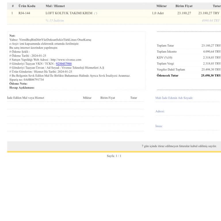Click the '7 gün içinde itiraz edilmeyen' footer note

click(x=179, y=146)
